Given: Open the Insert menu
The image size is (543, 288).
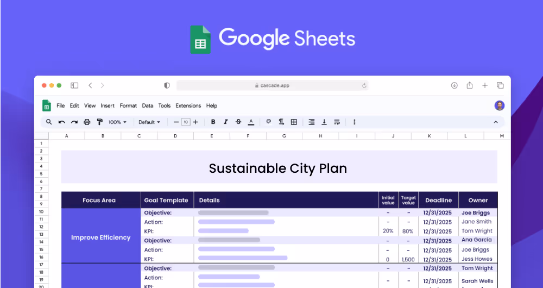Looking at the screenshot, I should [108, 106].
